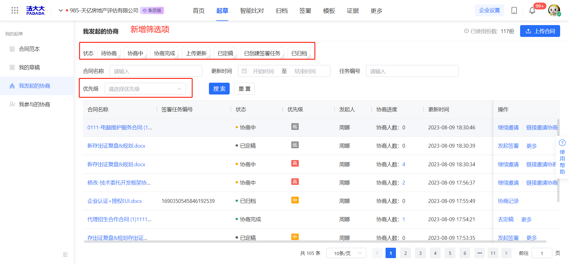Click the horizontal table scrollbar
Viewport: 569px width, 264px height.
point(315,242)
